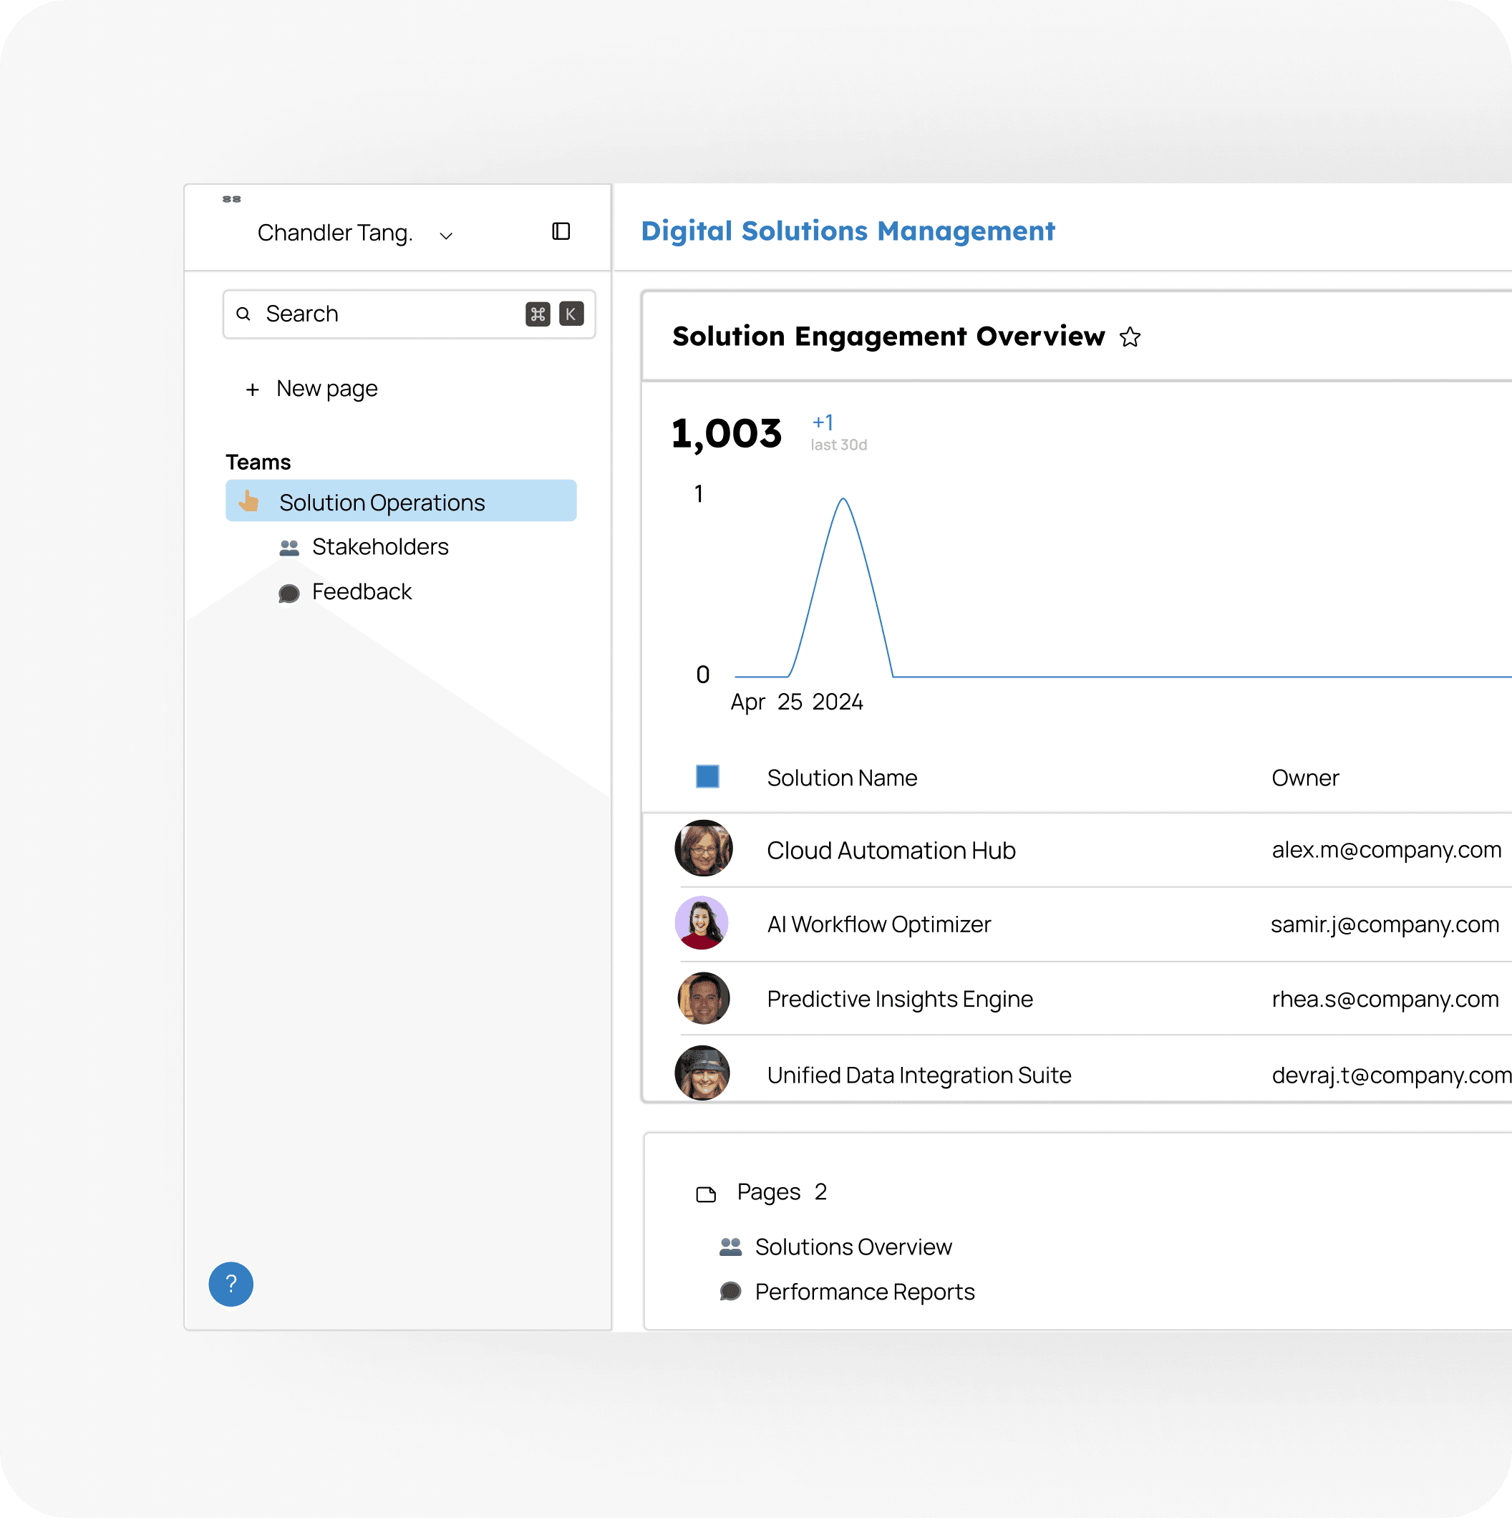
Task: Select Solution Operations team in sidebar
Action: (x=382, y=502)
